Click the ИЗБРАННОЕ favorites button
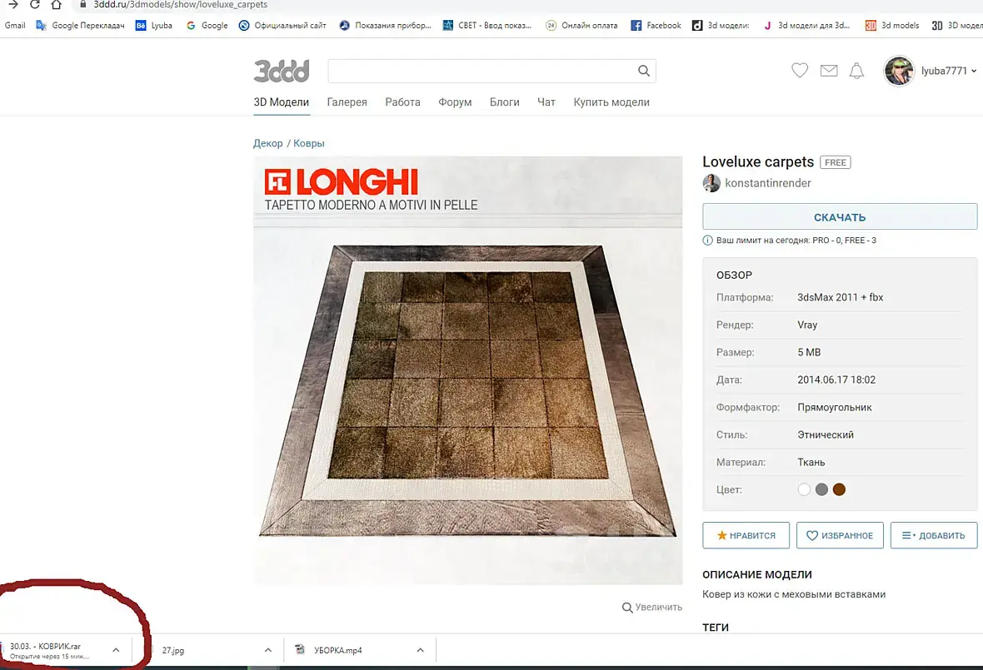 pyautogui.click(x=840, y=535)
